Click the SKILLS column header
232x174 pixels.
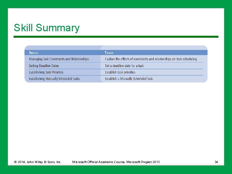(x=34, y=53)
